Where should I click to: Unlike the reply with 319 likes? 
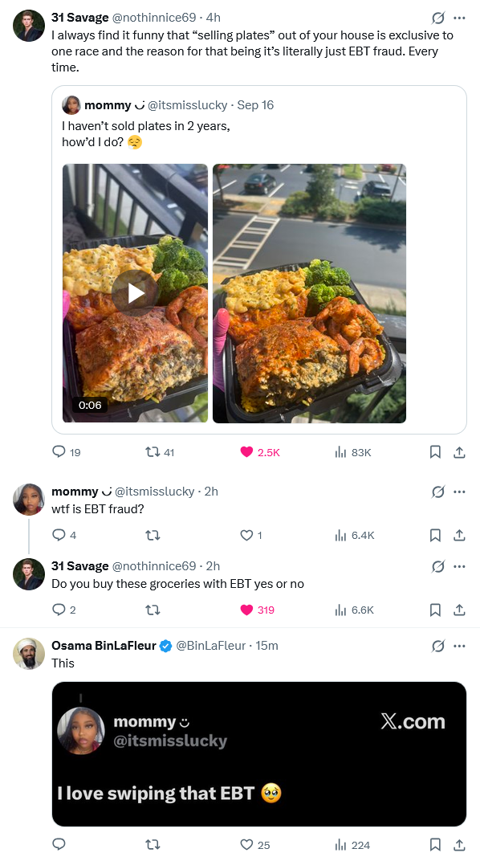[247, 610]
